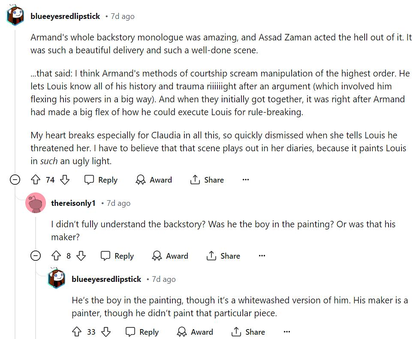
Task: Reply to the top comment
Action: tap(101, 180)
